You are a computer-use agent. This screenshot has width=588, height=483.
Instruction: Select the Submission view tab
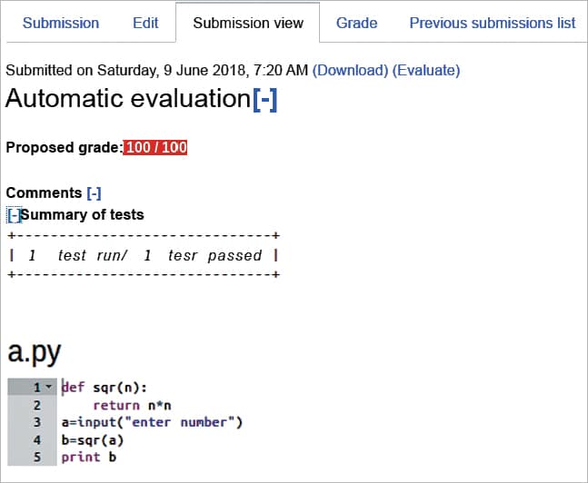click(x=248, y=23)
